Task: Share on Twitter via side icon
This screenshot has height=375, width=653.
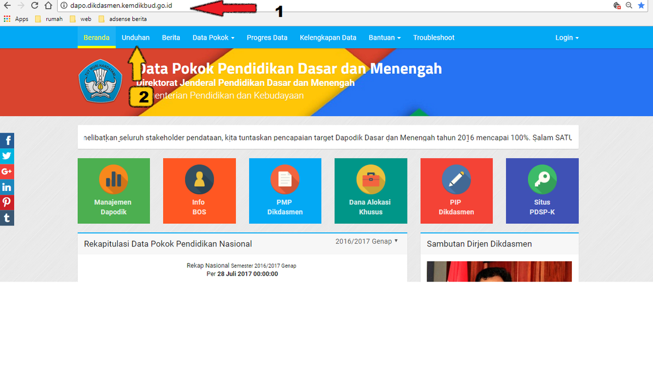Action: (7, 156)
